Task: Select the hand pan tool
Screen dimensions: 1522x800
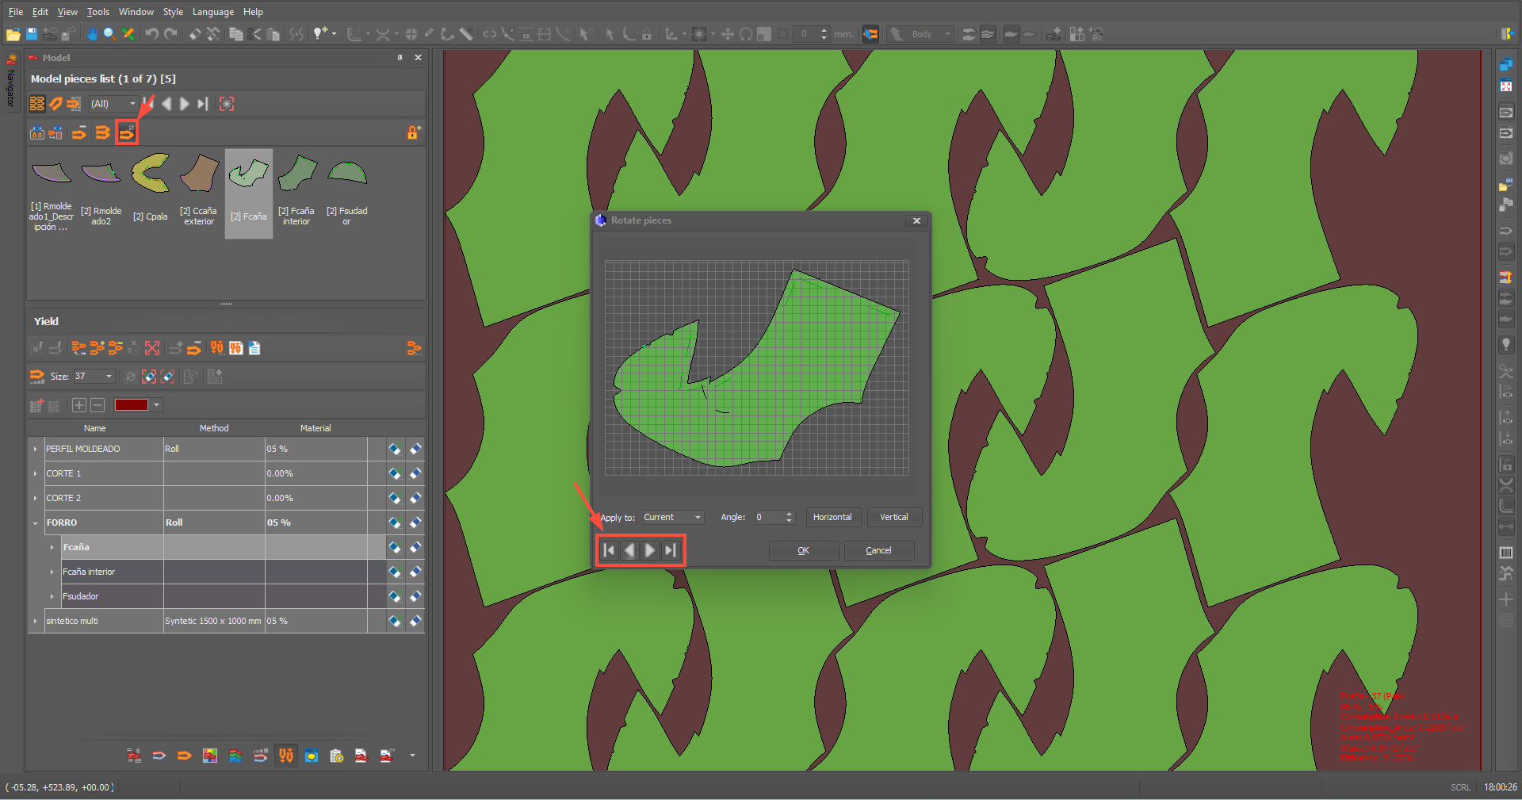Action: point(92,34)
